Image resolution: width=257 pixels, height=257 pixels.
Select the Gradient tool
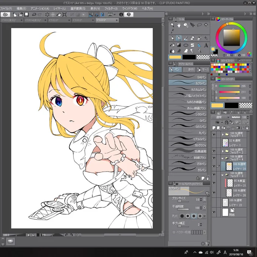coord(179,45)
